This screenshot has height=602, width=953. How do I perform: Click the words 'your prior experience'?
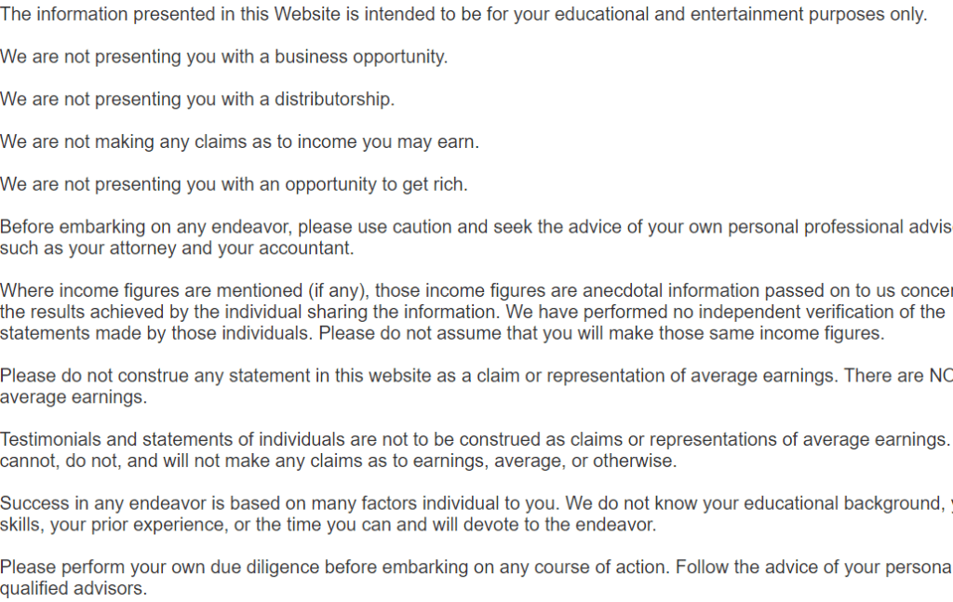(x=138, y=524)
